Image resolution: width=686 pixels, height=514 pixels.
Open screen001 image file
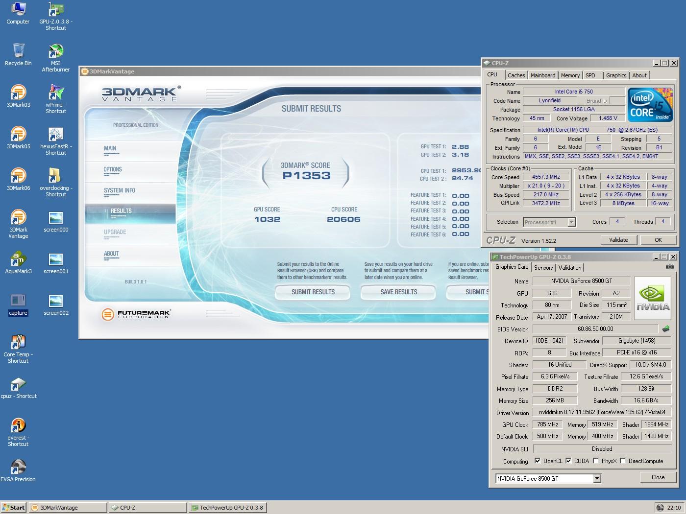coord(56,263)
